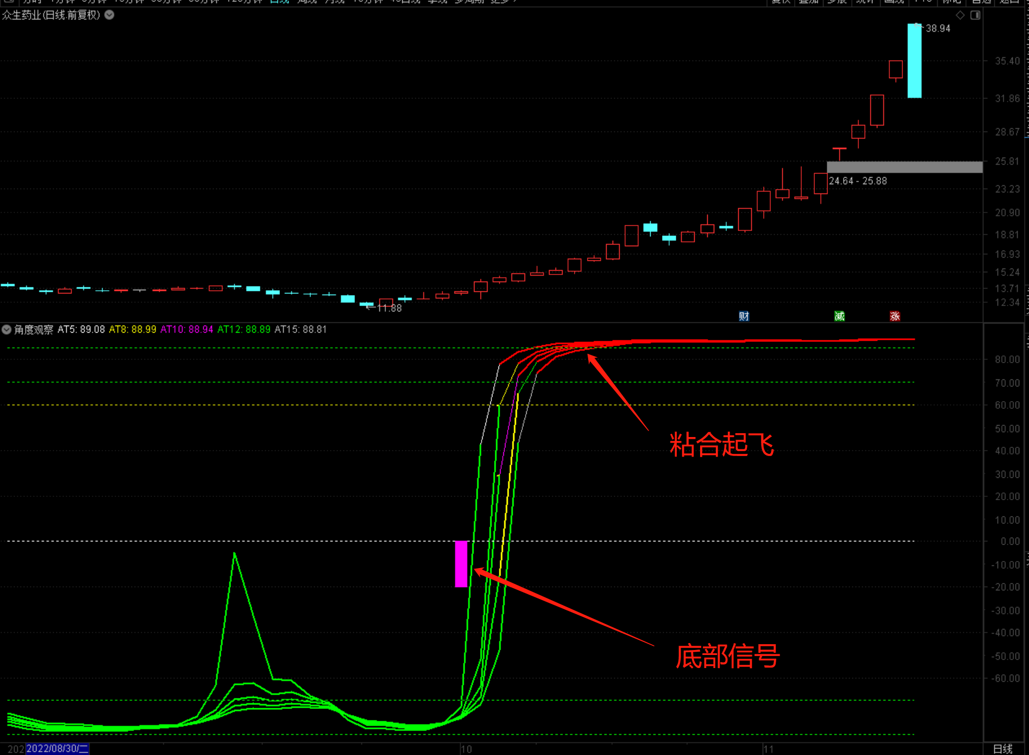Click the 日线 period label at bottom right

pyautogui.click(x=1002, y=748)
